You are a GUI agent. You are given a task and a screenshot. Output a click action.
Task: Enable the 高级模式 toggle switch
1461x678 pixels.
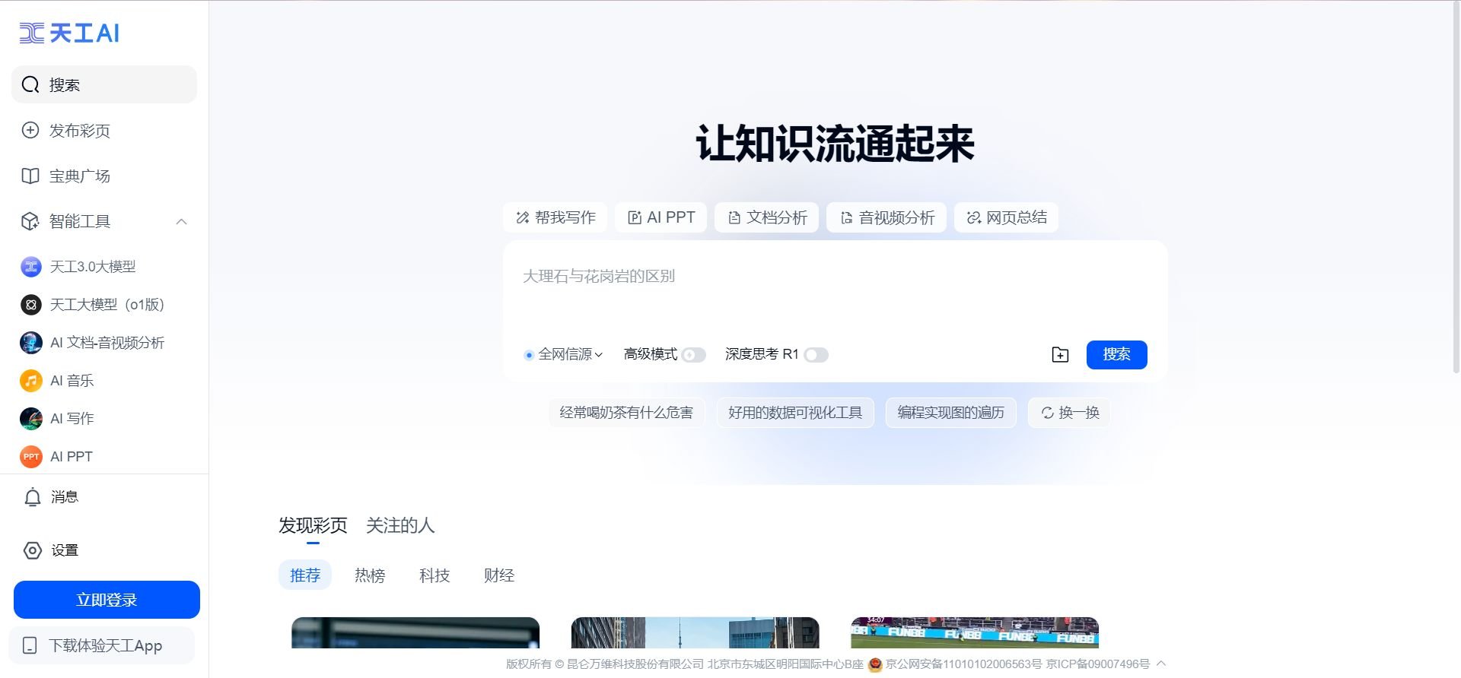click(x=693, y=355)
